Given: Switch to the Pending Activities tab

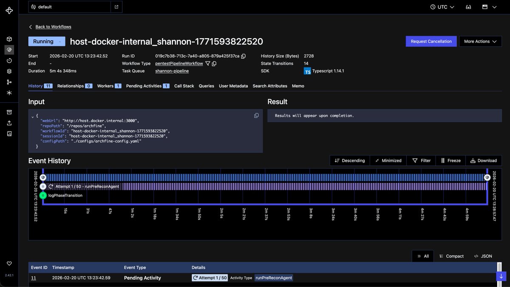Looking at the screenshot, I should tap(148, 86).
